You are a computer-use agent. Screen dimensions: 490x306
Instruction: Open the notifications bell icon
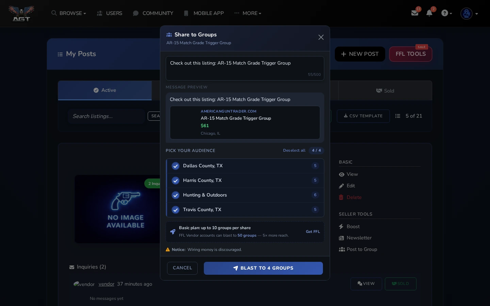coord(429,13)
